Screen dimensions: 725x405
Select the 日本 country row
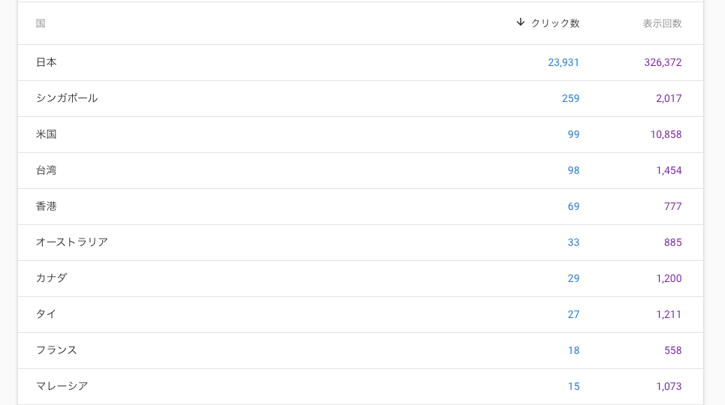(47, 62)
